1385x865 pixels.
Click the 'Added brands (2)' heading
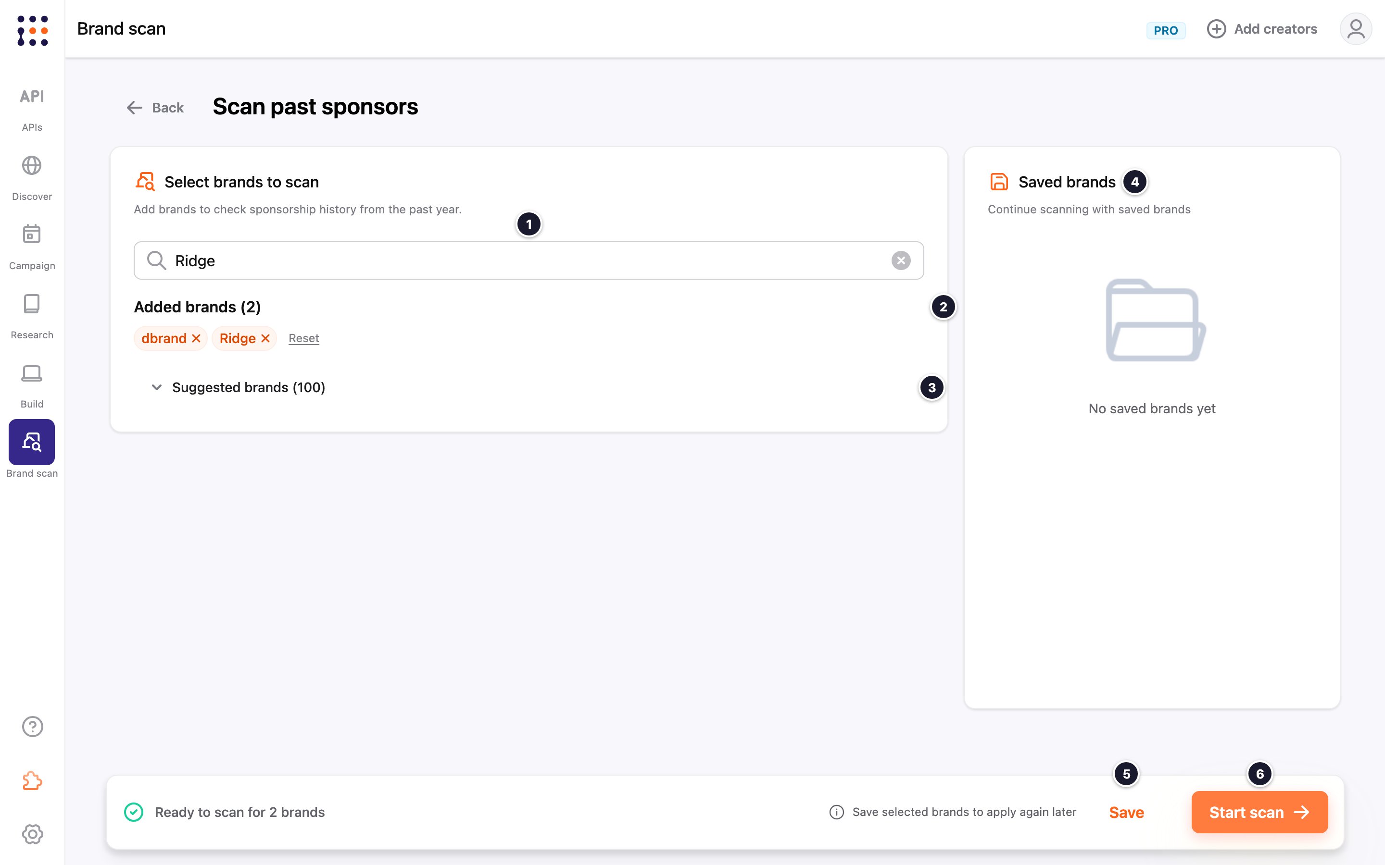(x=198, y=307)
